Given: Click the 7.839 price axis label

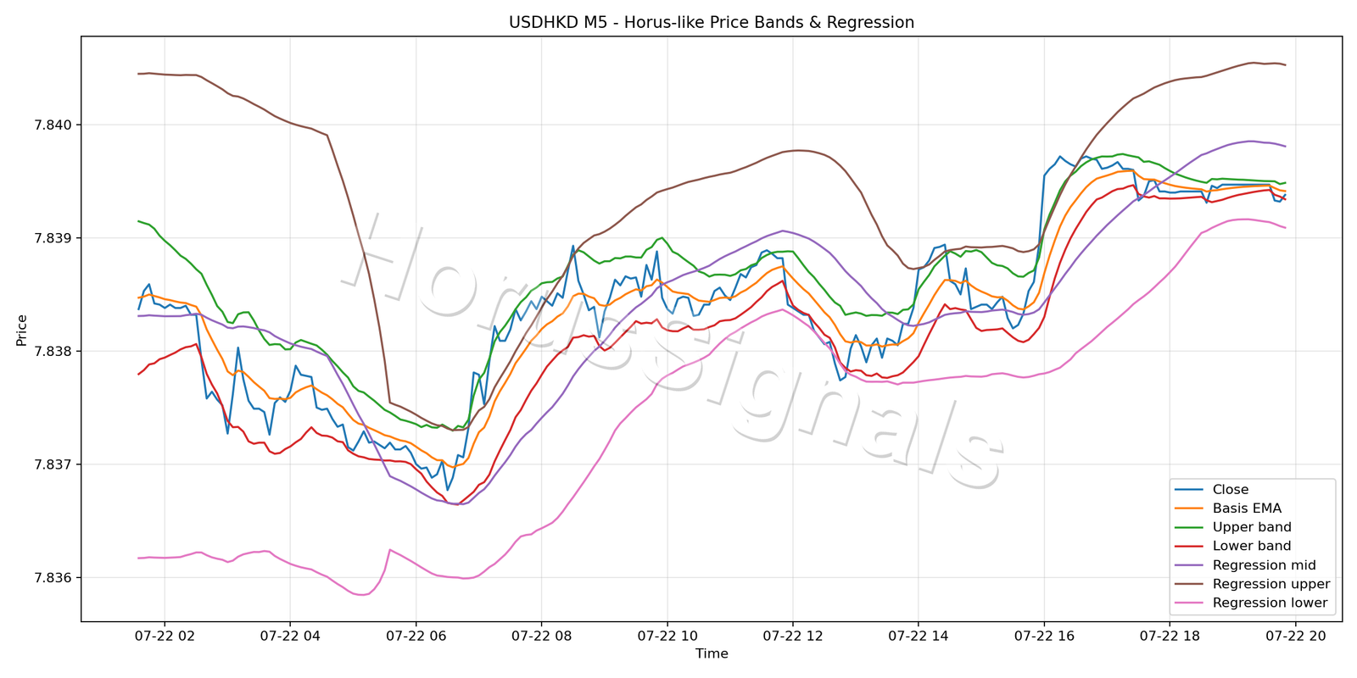Looking at the screenshot, I should click(55, 238).
